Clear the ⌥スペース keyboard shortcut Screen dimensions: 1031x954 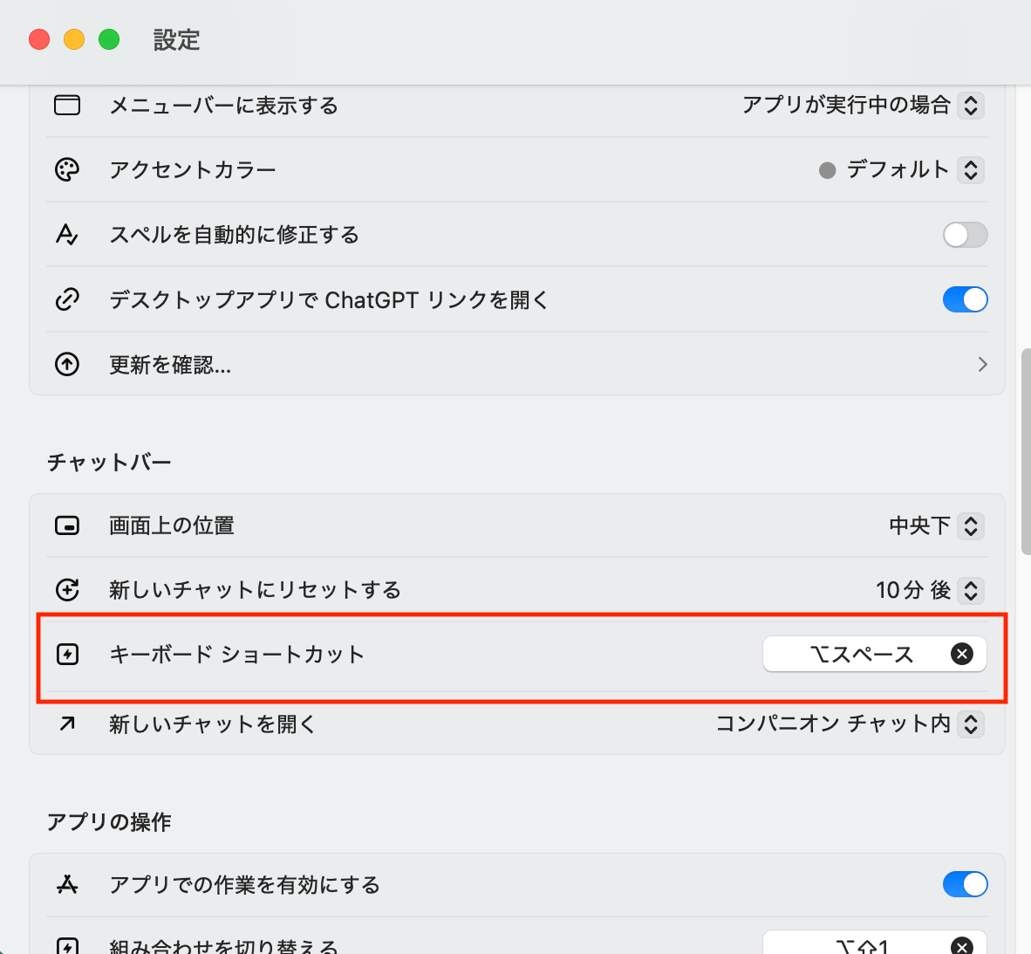point(962,654)
